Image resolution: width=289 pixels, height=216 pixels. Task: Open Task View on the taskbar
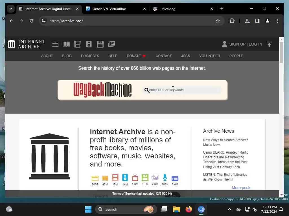tap(164, 209)
